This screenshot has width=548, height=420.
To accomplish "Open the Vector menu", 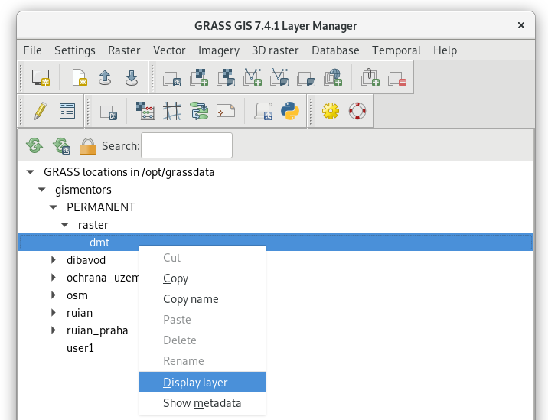I will [169, 50].
